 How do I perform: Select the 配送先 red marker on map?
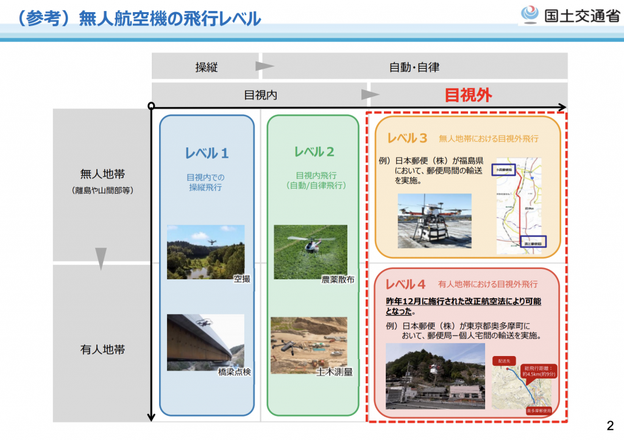(x=504, y=361)
